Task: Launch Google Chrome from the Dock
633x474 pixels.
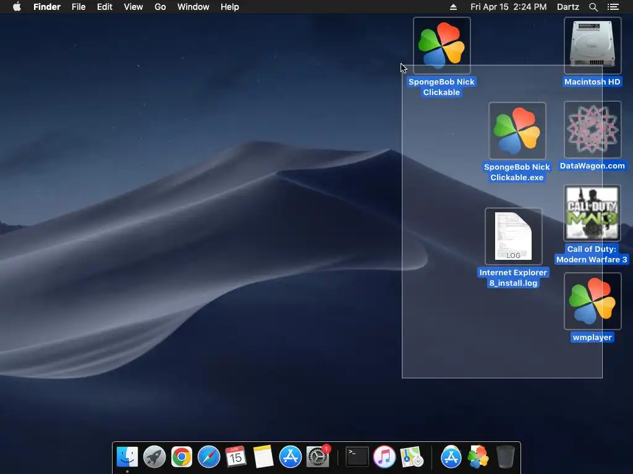Action: click(182, 457)
